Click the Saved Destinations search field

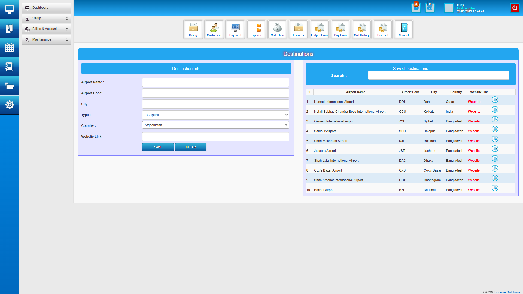coord(438,75)
